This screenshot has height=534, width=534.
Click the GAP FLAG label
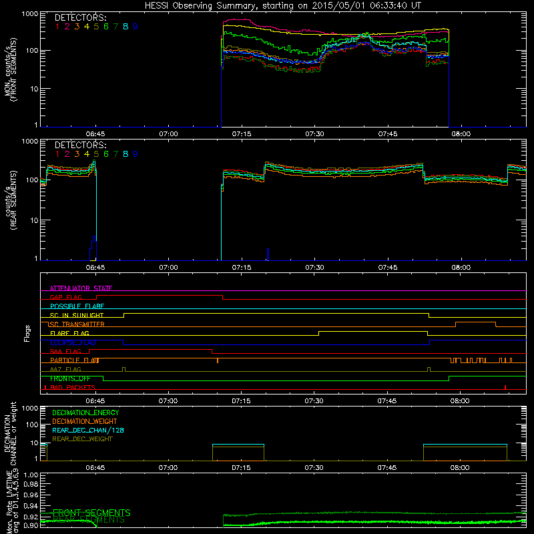[65, 297]
